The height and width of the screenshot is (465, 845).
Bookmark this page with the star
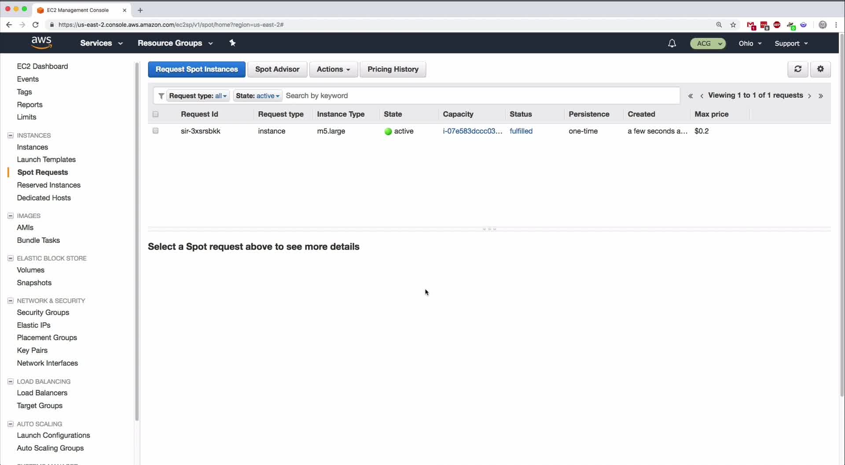point(733,25)
